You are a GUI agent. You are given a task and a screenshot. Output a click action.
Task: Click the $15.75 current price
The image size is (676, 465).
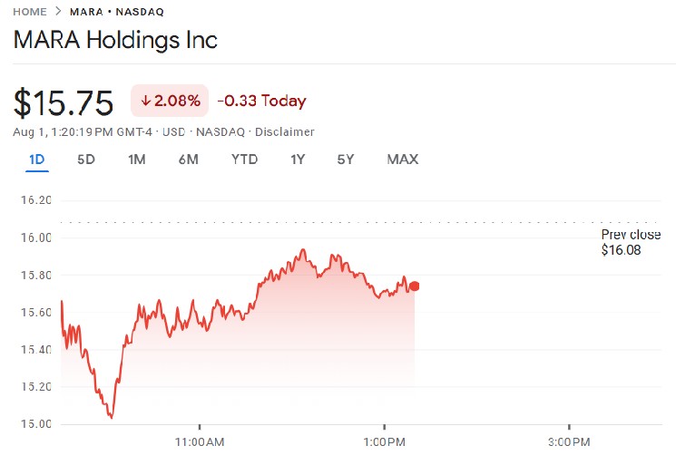64,102
